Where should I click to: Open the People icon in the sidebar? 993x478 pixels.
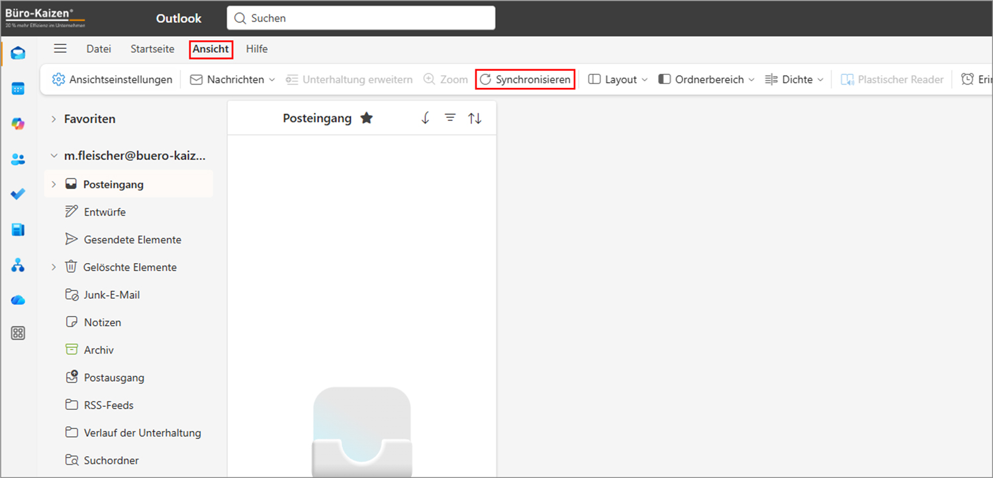click(x=18, y=158)
